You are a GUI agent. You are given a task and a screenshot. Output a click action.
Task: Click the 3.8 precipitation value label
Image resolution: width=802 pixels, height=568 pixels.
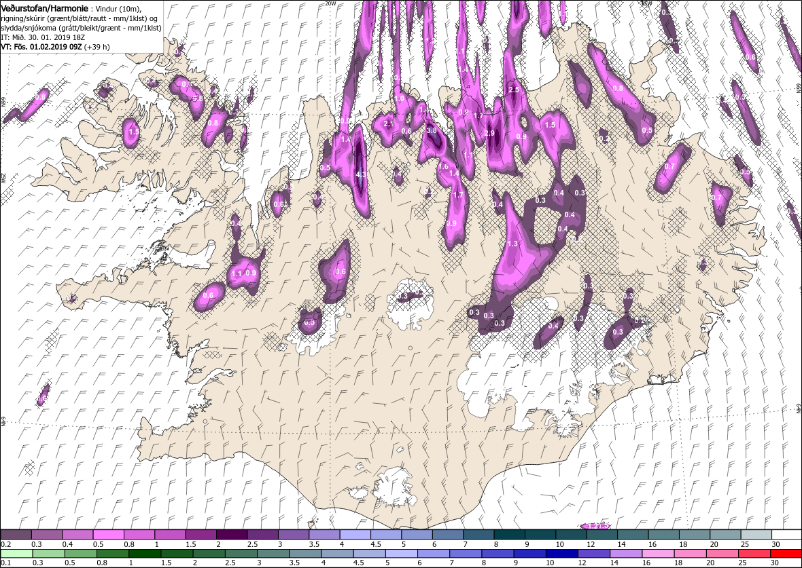tap(432, 130)
